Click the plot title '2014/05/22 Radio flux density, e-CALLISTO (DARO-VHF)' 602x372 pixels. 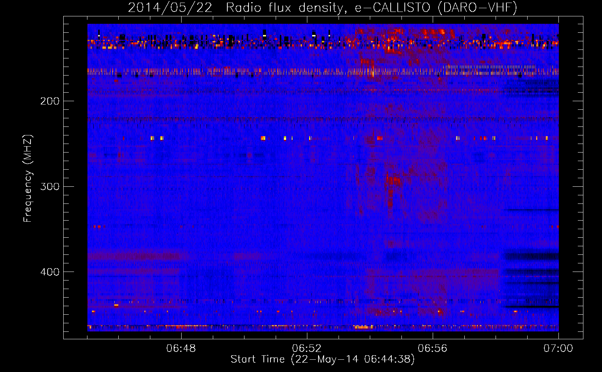click(x=323, y=8)
